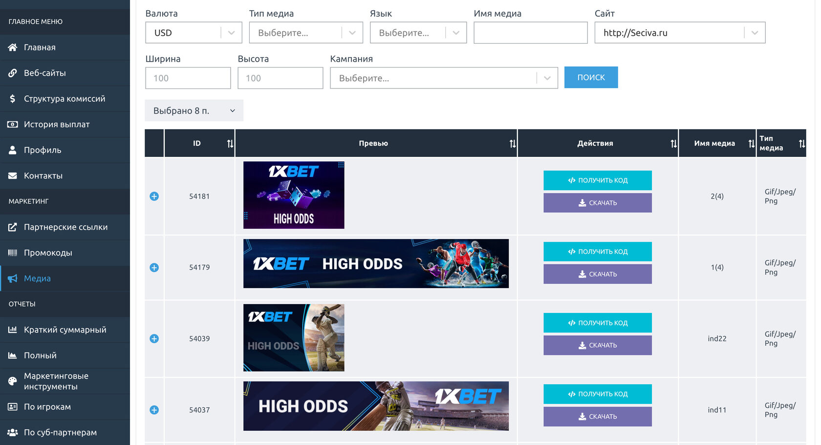Screen dimensions: 821x445
Task: Click the user icon beside Профиль
Action: [x=13, y=150]
